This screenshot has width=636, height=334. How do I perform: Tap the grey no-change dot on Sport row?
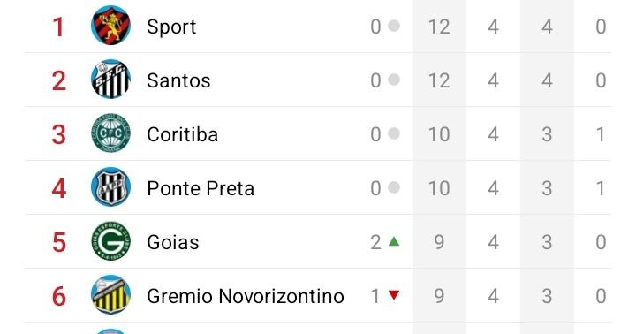[394, 26]
